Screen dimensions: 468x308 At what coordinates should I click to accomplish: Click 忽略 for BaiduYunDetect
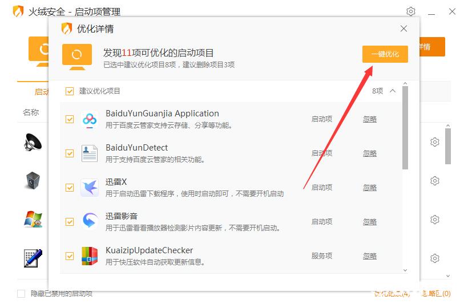369,153
